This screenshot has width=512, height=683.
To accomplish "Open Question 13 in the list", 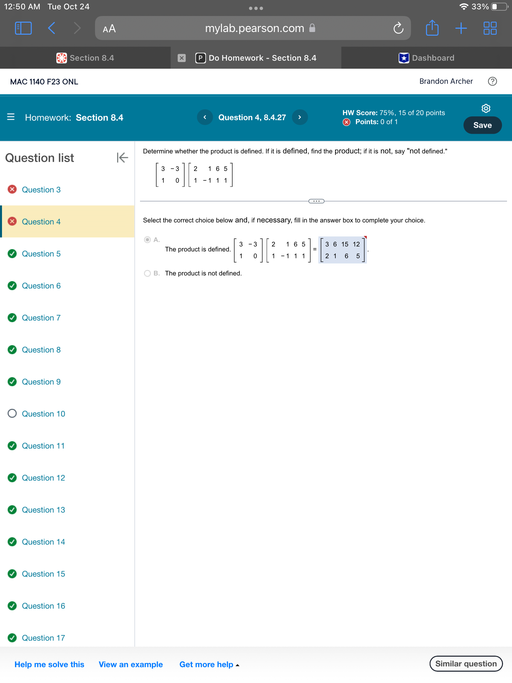I will point(67,510).
